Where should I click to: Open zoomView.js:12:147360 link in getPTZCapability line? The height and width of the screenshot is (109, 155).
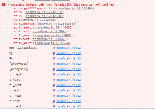(74, 8)
